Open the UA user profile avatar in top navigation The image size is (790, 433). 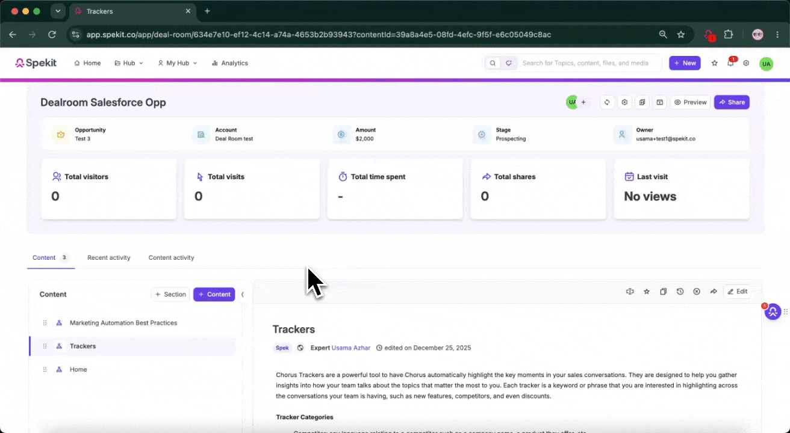click(766, 63)
